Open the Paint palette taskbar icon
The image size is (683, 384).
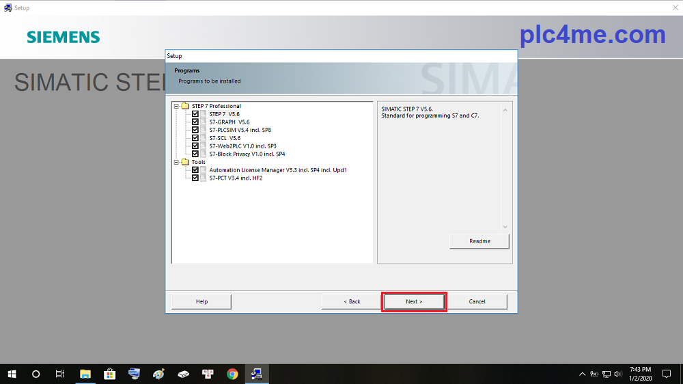(159, 374)
